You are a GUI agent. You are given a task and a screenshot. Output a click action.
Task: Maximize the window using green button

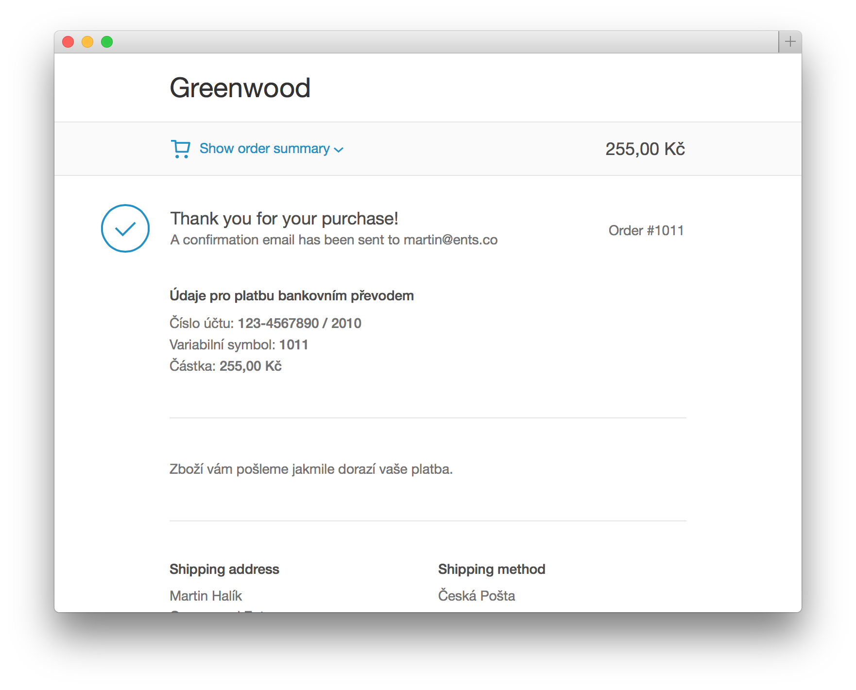[x=107, y=42]
